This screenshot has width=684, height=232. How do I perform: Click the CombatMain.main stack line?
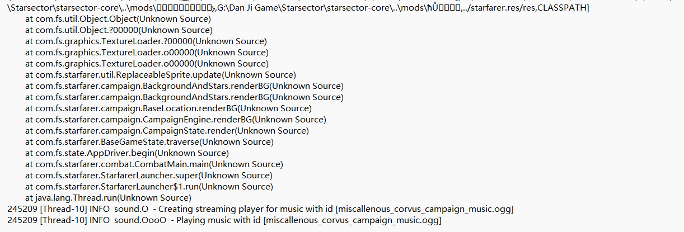[x=154, y=164]
